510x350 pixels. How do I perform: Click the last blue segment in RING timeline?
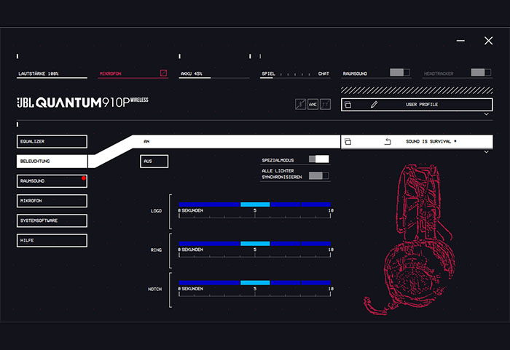coord(315,244)
